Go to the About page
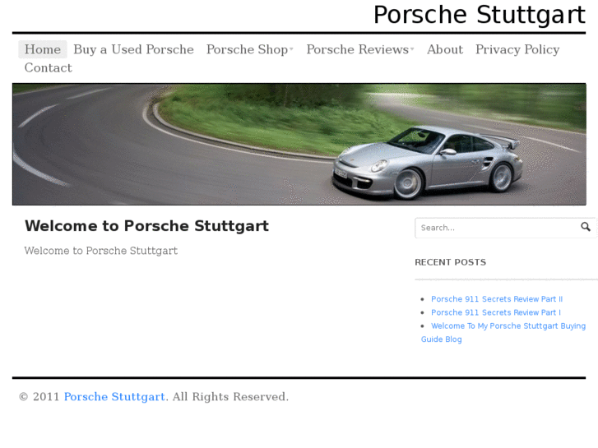Viewport: 598px width, 448px height. tap(445, 49)
